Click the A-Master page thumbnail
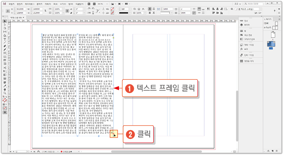 275,28
